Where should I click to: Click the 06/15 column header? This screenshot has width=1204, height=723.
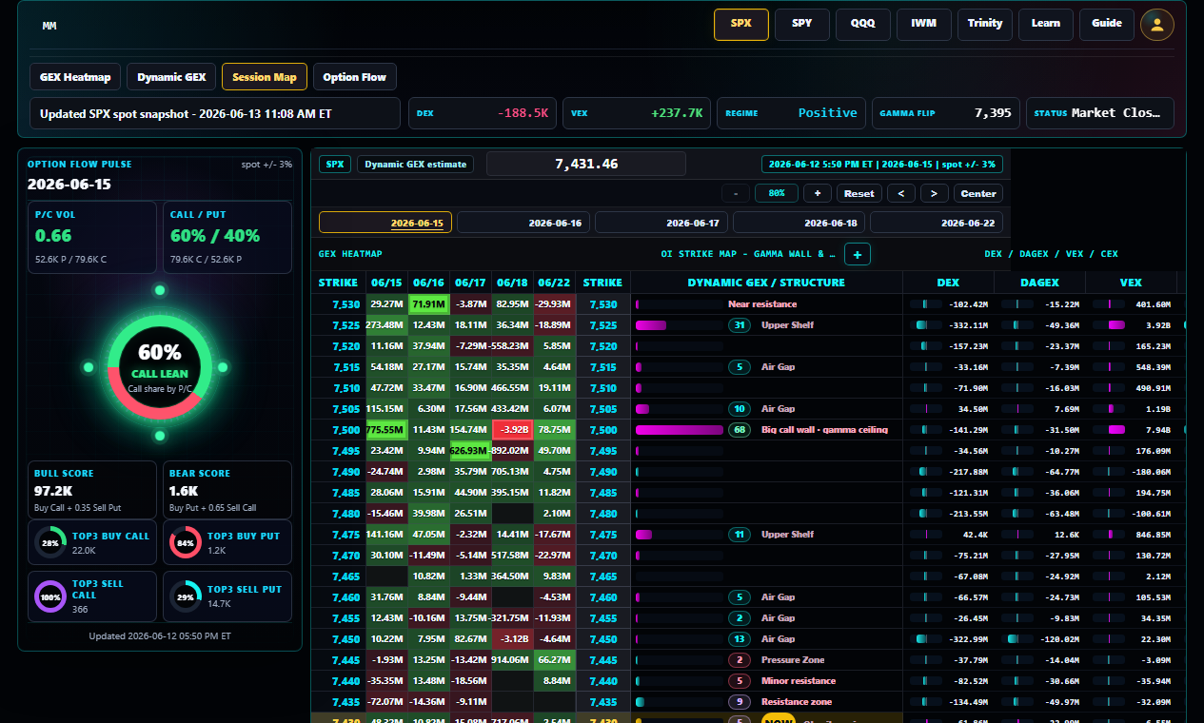[x=386, y=283]
